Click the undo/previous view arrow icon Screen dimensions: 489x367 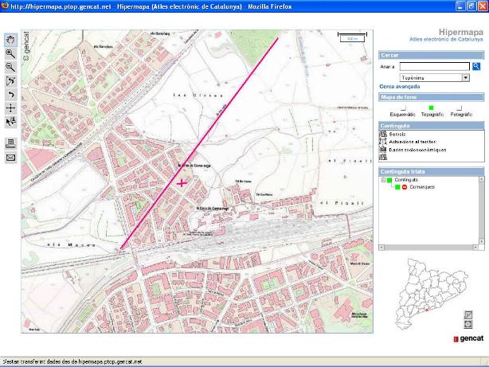[10, 94]
